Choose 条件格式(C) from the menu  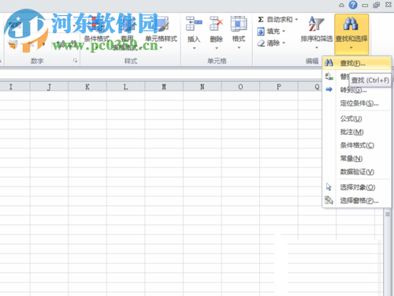pos(356,145)
